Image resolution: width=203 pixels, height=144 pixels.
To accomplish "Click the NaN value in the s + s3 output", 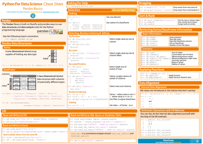I will pyautogui.click(x=150, y=101).
